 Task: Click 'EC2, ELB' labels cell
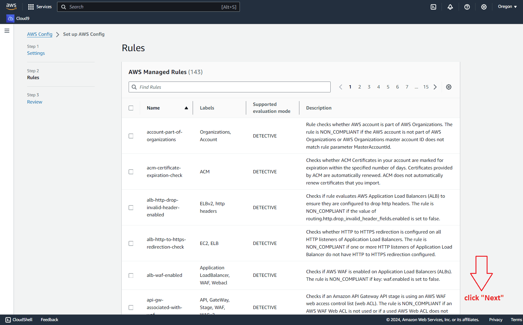pos(209,243)
